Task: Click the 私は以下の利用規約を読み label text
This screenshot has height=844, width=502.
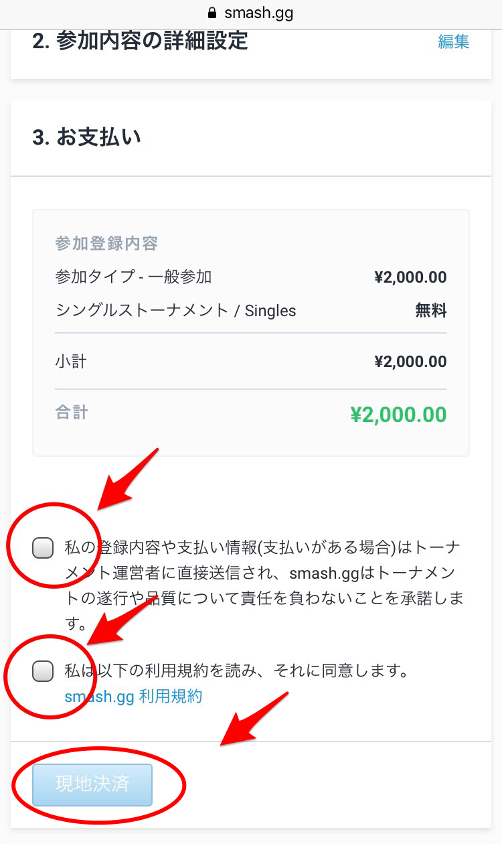Action: point(236,671)
